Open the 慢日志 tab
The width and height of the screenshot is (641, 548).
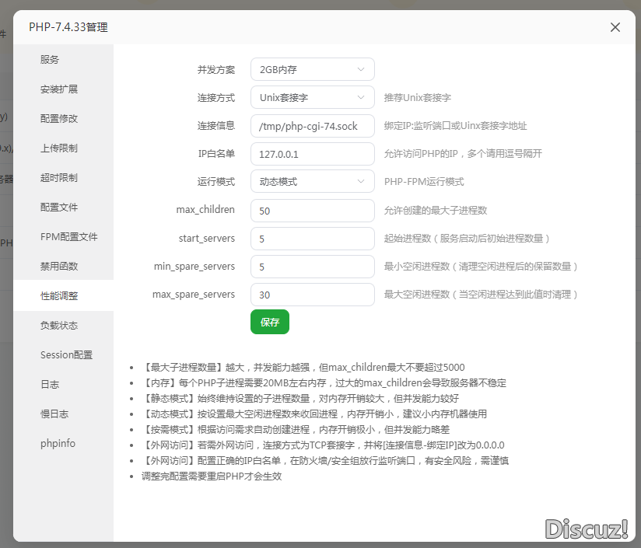[x=54, y=414]
